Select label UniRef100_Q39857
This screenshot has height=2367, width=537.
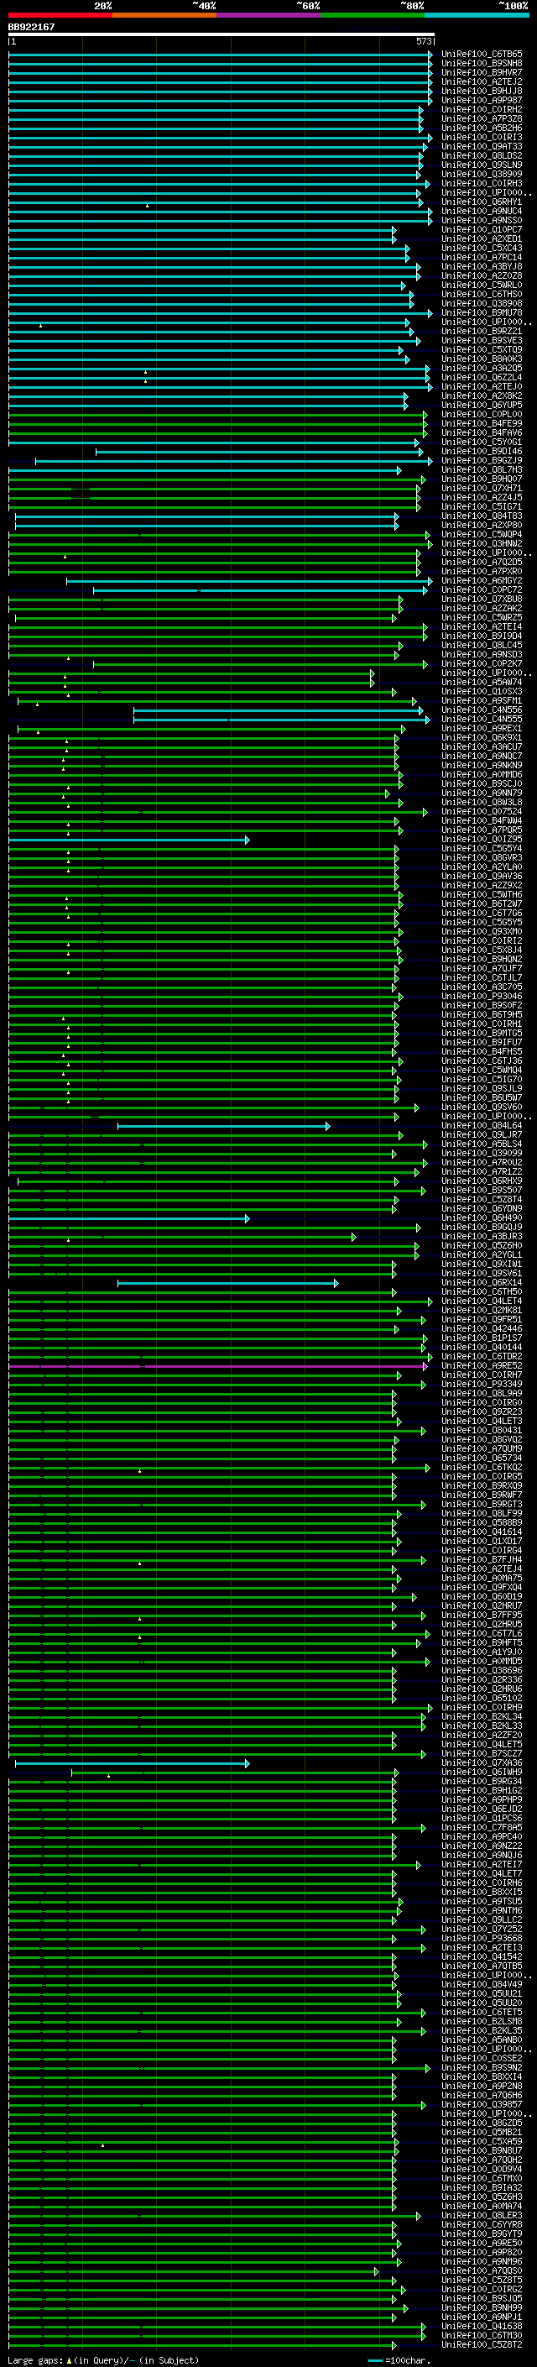pos(482,2105)
